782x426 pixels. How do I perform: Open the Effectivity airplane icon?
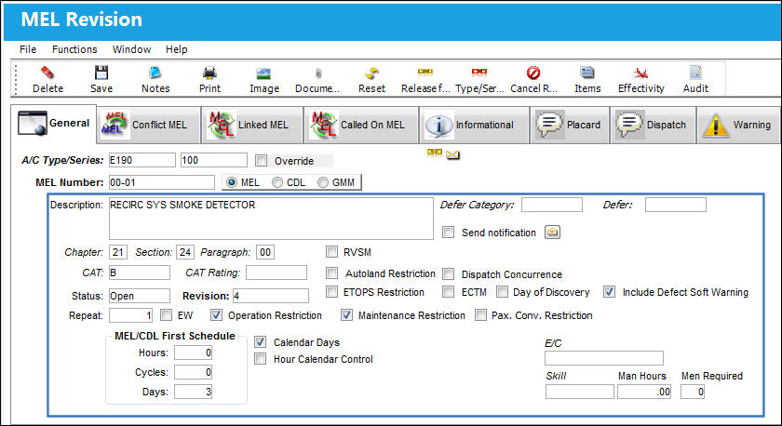pyautogui.click(x=640, y=73)
